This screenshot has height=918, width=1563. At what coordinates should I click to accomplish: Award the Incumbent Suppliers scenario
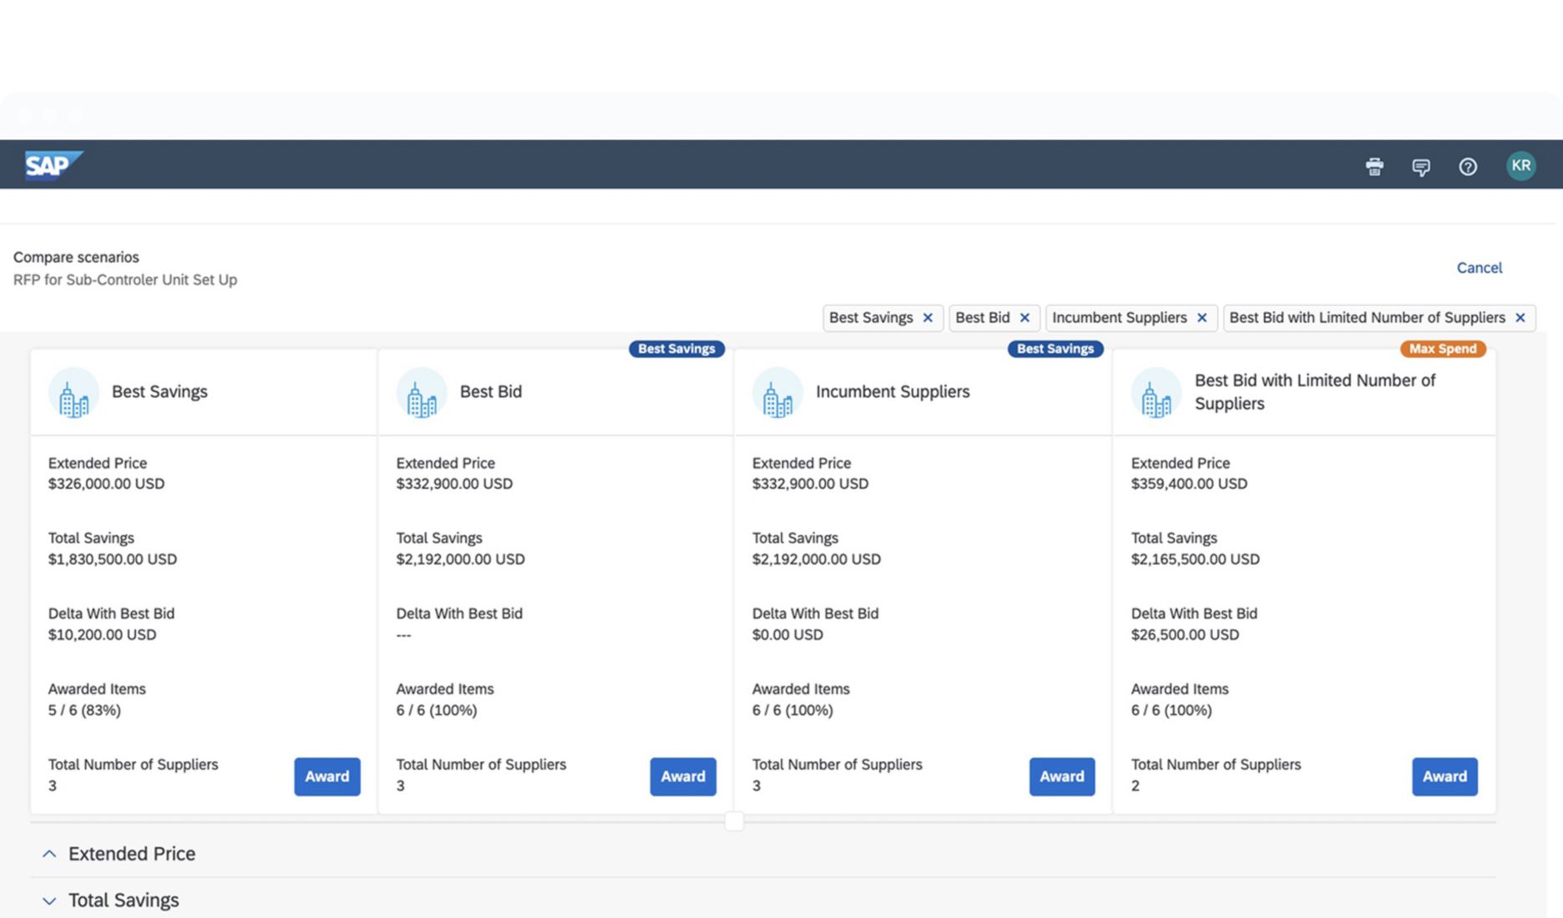[x=1061, y=776]
